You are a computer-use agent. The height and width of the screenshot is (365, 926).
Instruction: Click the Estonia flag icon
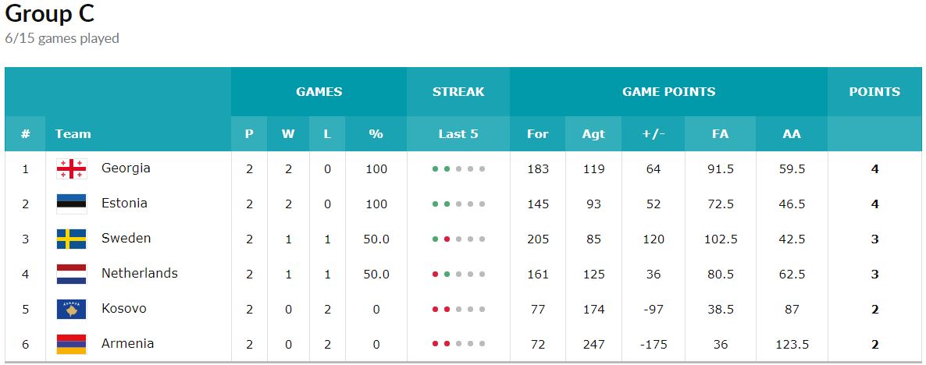(x=72, y=204)
